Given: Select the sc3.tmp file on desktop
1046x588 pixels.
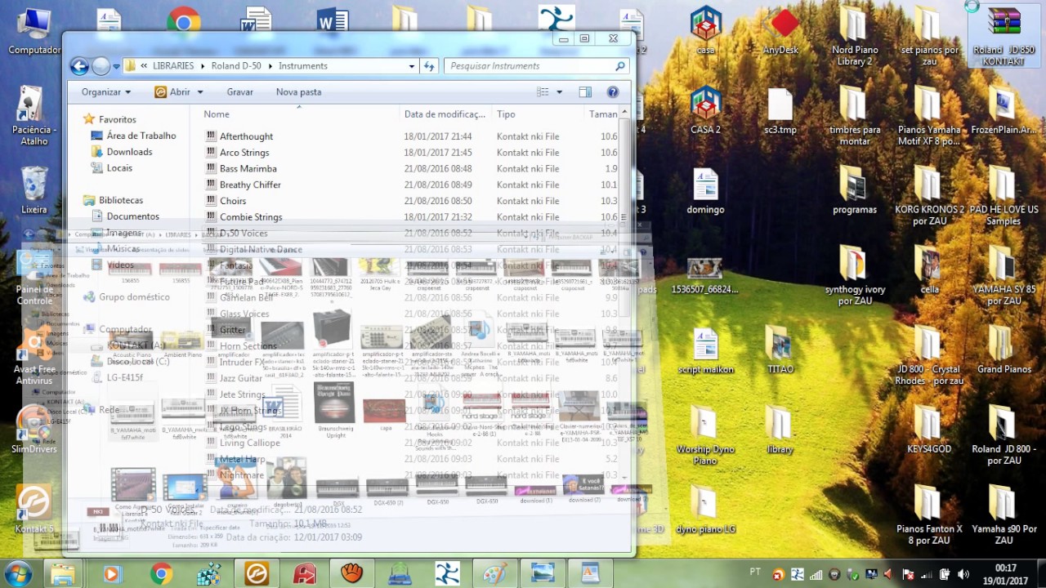Looking at the screenshot, I should click(780, 110).
